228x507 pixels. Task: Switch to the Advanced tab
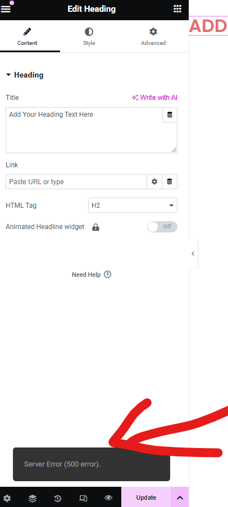[153, 36]
